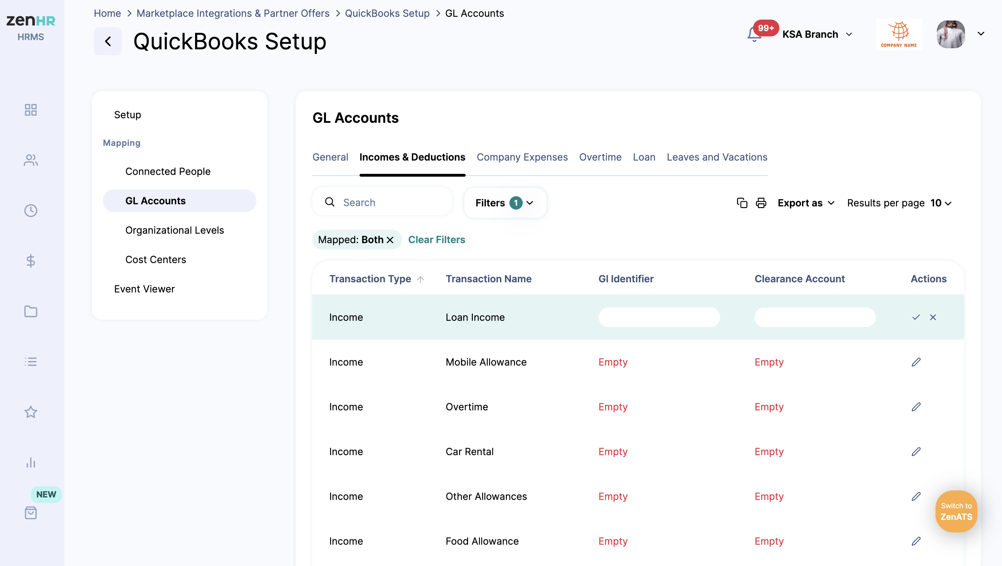Viewport: 1002px width, 566px height.
Task: Switch to Leaves and Vacations tab
Action: point(717,157)
